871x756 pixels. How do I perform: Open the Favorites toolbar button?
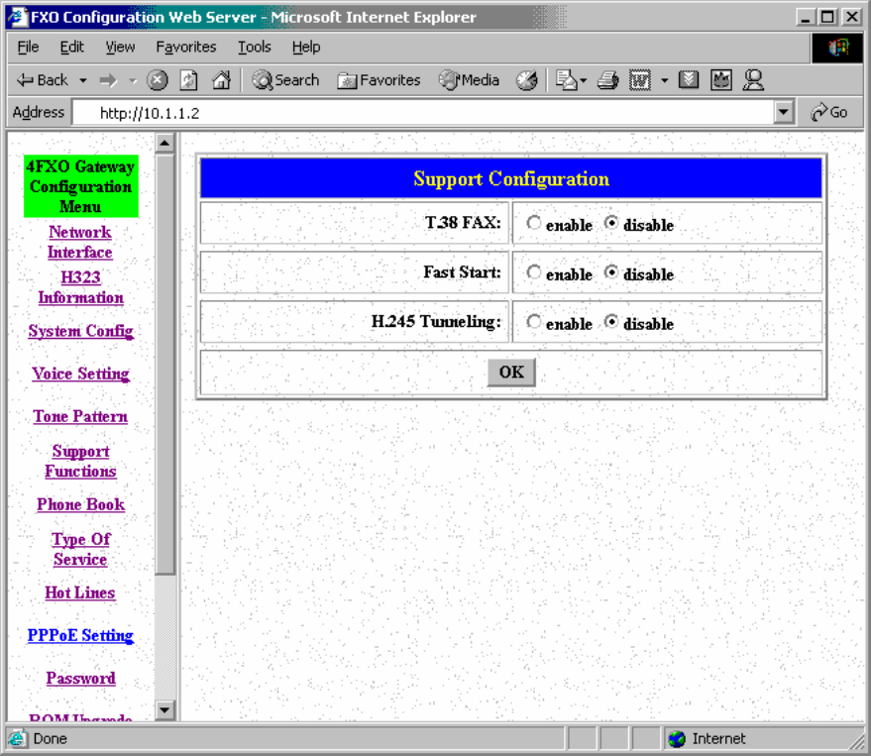pos(379,81)
